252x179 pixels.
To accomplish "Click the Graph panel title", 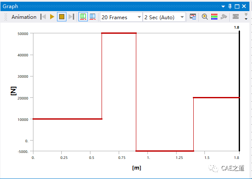I will (10, 6).
